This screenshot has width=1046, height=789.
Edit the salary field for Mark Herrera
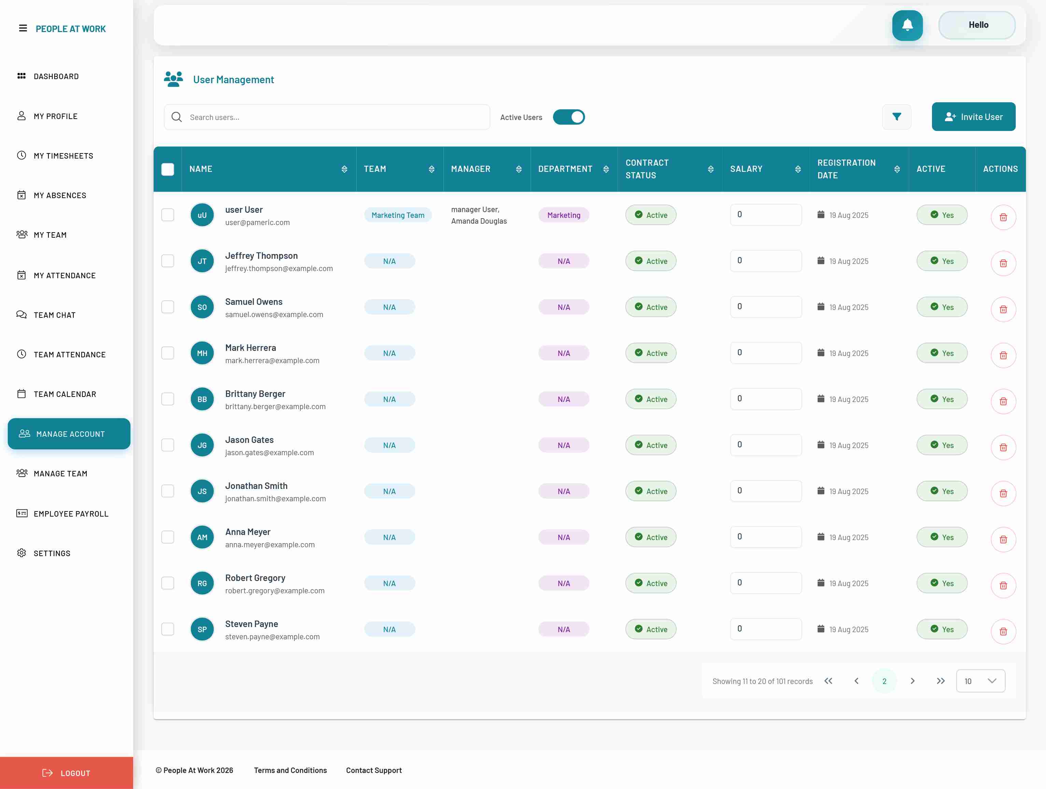766,352
